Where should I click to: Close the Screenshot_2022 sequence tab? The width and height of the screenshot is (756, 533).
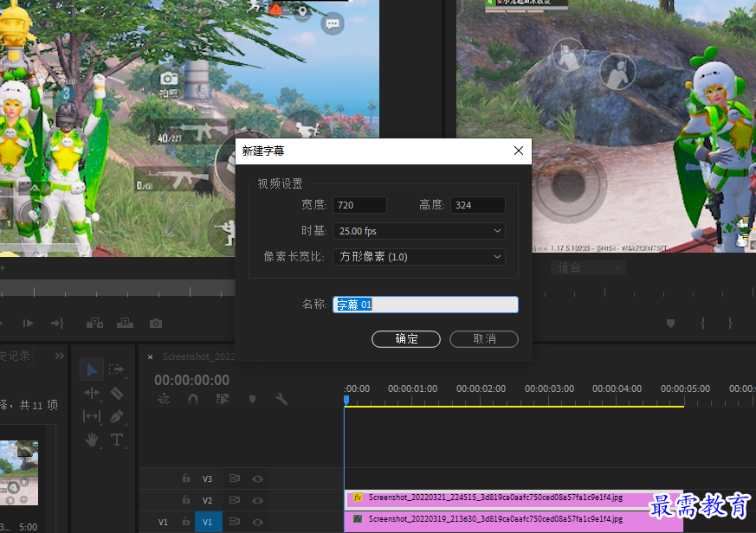pos(150,357)
